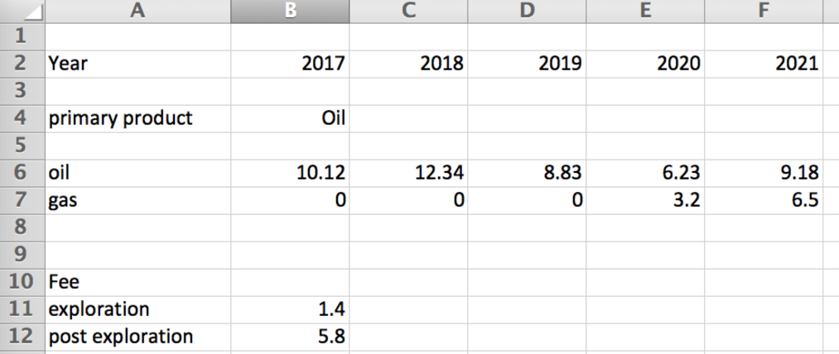Click the post exploration value 5.8
This screenshot has height=354, width=839.
point(290,337)
